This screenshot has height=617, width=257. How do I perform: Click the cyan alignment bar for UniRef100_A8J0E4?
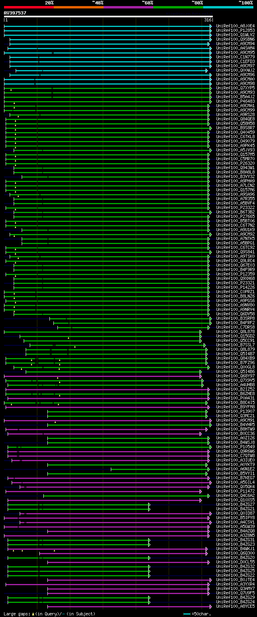click(108, 26)
